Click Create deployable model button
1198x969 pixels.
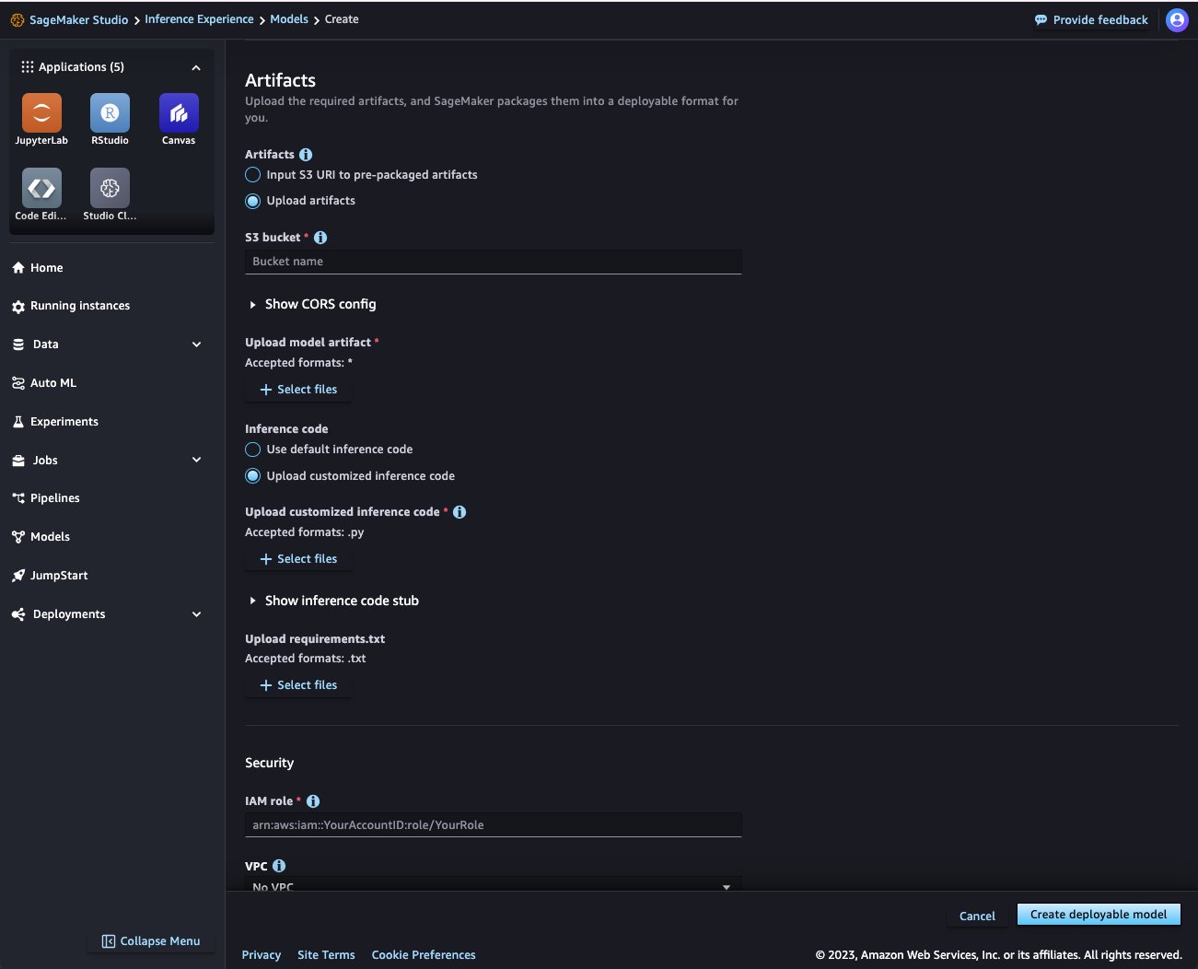click(1099, 915)
